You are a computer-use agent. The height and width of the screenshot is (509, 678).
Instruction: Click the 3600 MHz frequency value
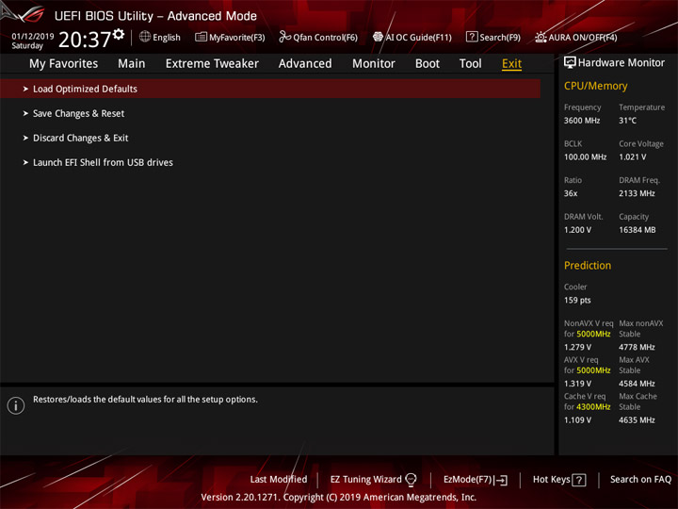[582, 121]
